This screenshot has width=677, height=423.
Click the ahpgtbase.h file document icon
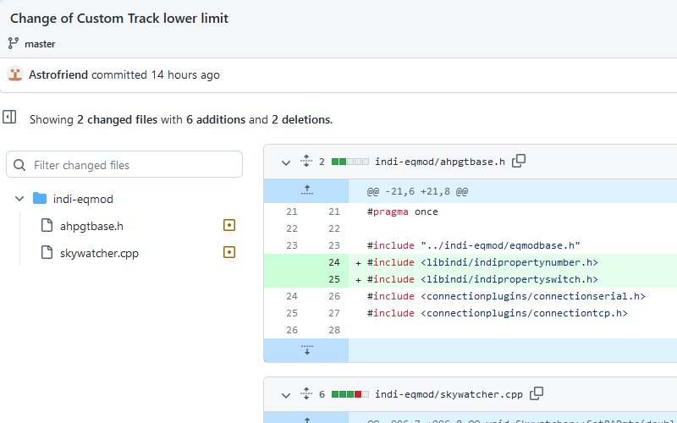click(x=47, y=225)
